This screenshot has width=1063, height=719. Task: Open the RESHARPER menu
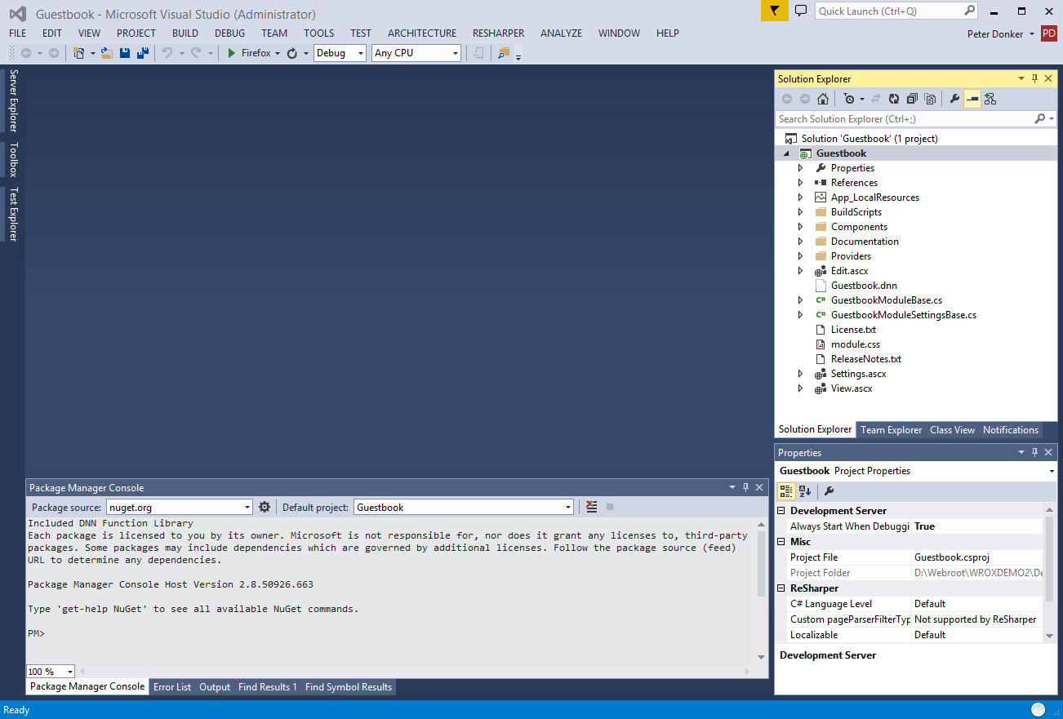point(498,33)
